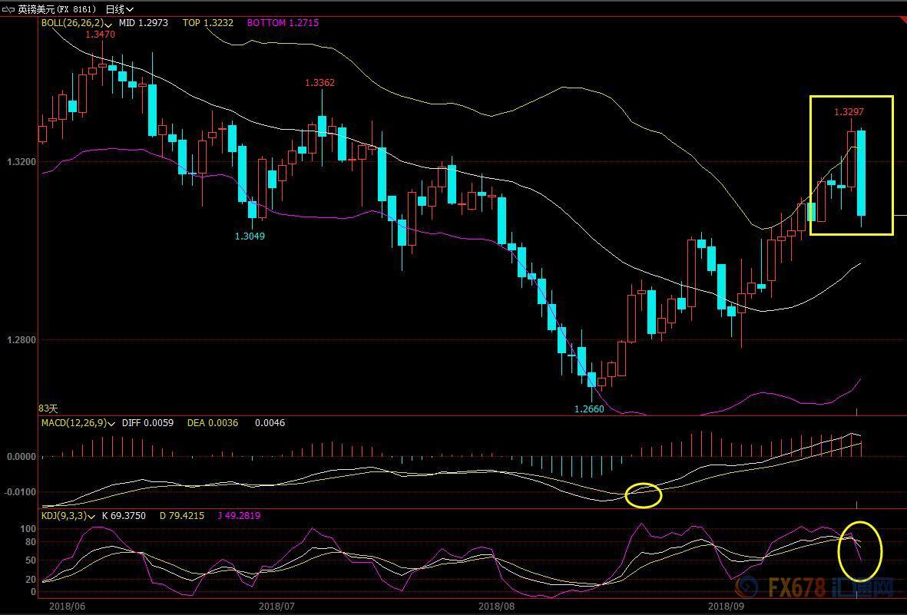The width and height of the screenshot is (907, 615).
Task: Click the TOP 1.3232 value label
Action: tap(207, 23)
